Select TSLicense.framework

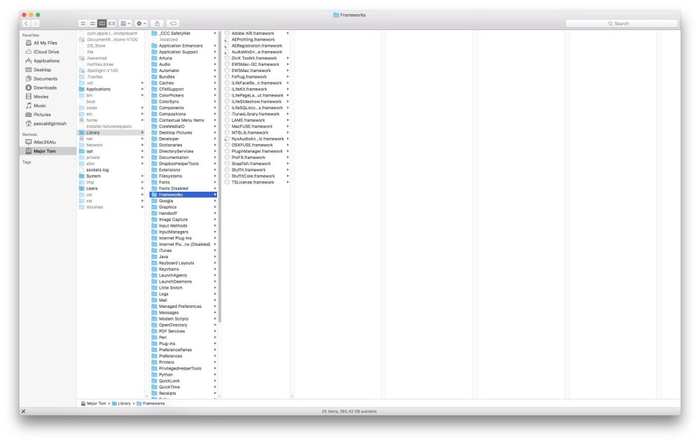(257, 182)
